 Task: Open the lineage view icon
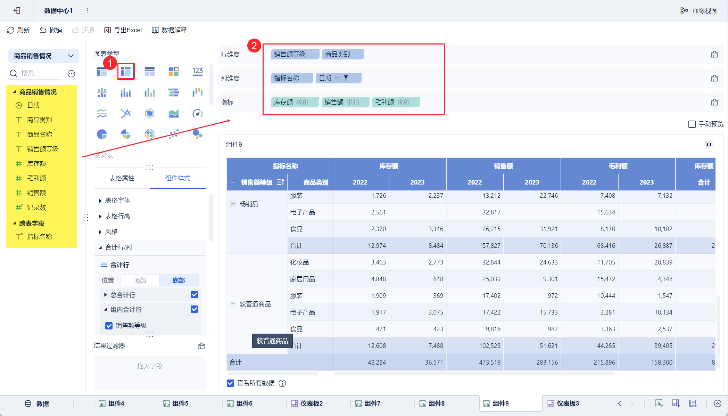pyautogui.click(x=684, y=11)
